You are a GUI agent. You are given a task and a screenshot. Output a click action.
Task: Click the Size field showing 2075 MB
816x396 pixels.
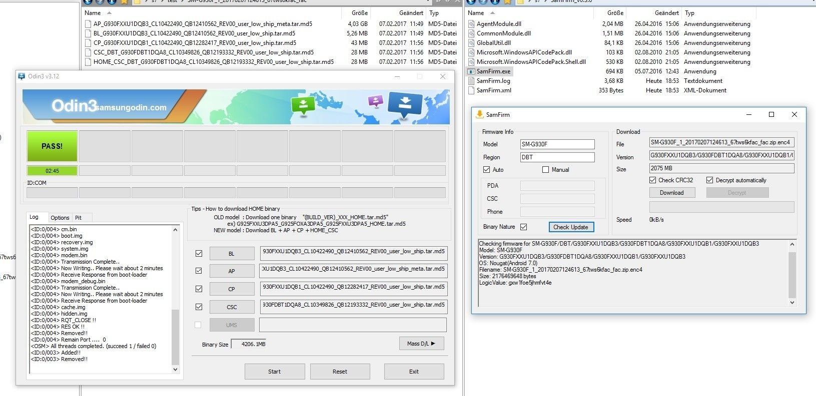click(x=721, y=168)
